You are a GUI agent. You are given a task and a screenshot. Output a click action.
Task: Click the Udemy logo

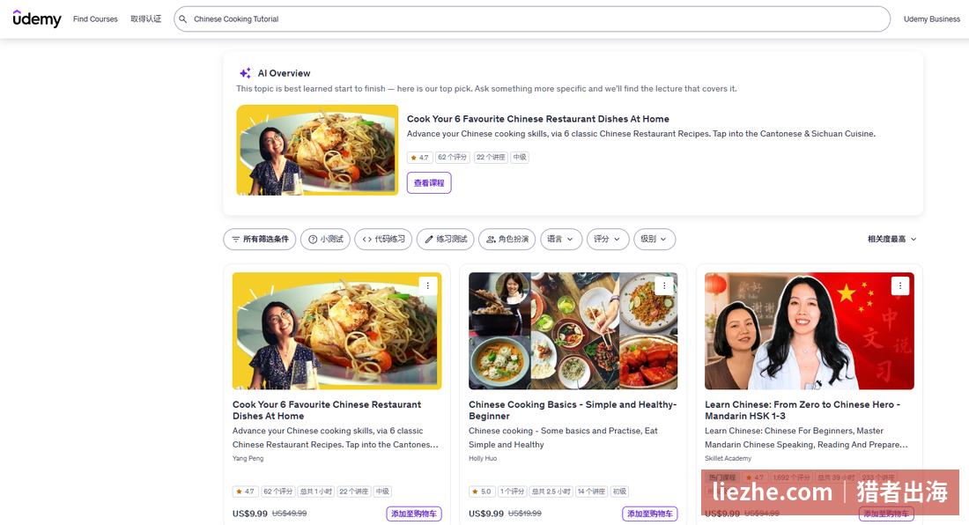pos(37,18)
